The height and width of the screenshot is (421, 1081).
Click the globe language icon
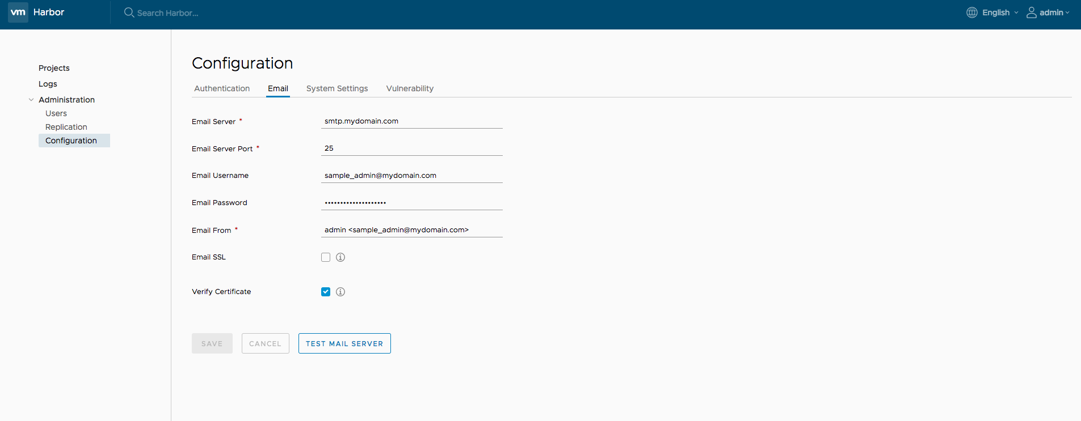tap(972, 12)
